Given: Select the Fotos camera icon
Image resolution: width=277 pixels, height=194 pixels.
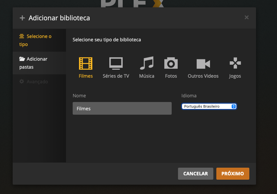Looking at the screenshot, I should (x=171, y=63).
